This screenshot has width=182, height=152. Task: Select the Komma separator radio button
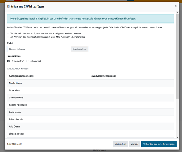[28, 61]
